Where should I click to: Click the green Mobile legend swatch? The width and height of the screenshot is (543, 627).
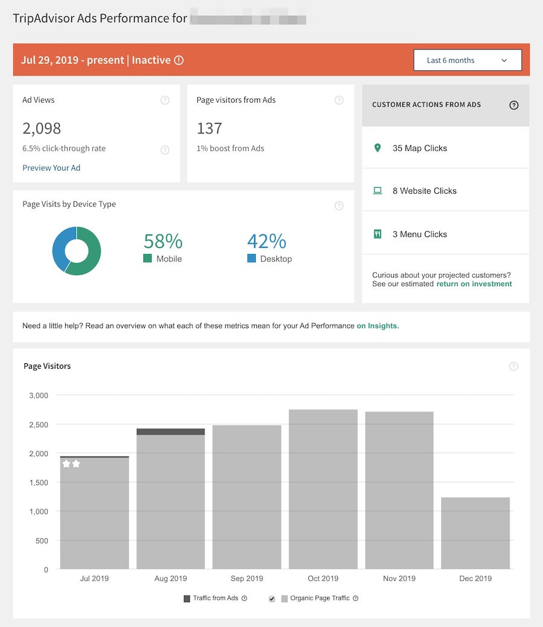(147, 258)
